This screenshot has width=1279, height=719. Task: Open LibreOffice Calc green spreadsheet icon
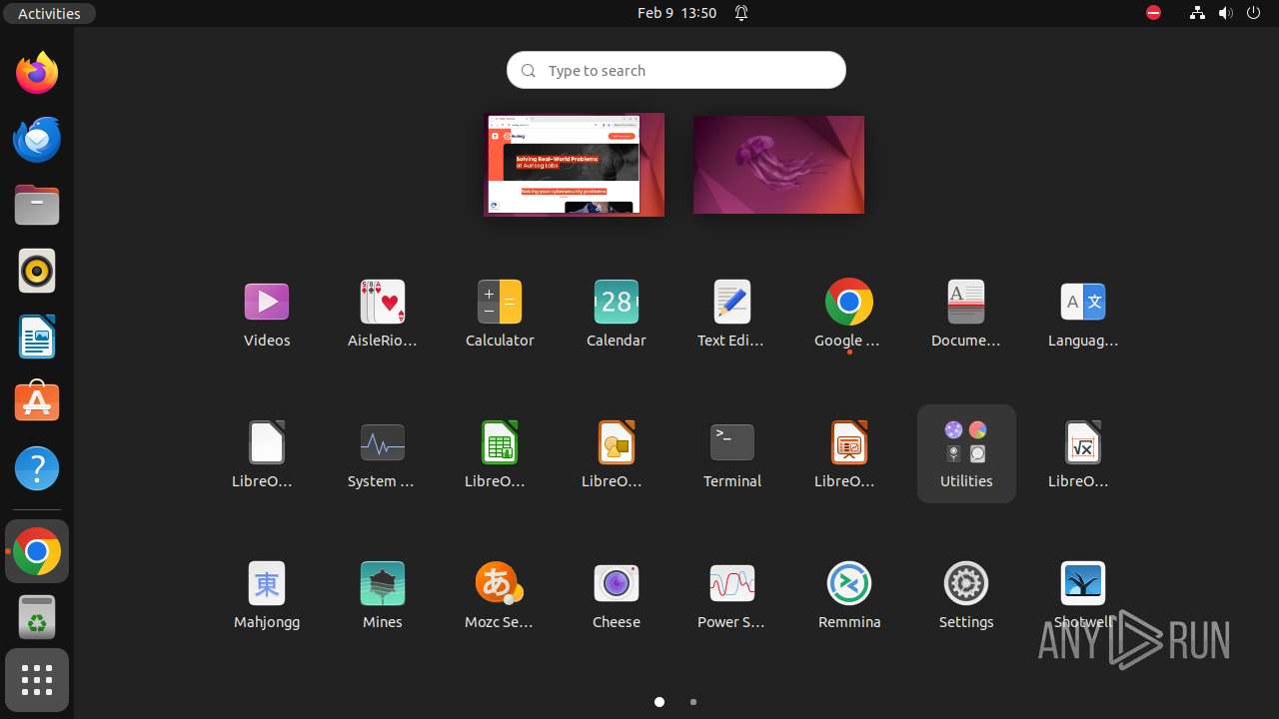click(500, 454)
